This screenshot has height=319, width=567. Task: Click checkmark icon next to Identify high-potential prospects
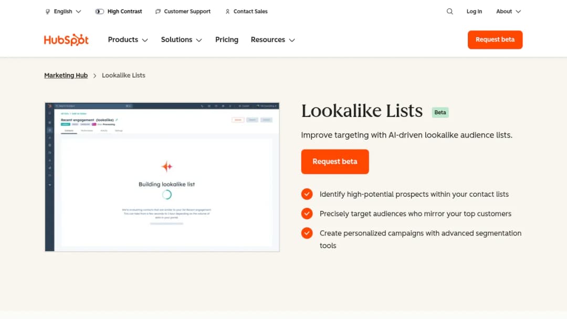tap(307, 194)
